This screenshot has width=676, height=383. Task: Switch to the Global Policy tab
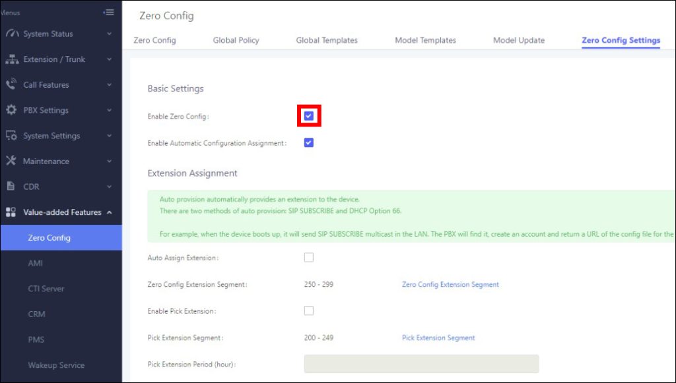pyautogui.click(x=235, y=40)
